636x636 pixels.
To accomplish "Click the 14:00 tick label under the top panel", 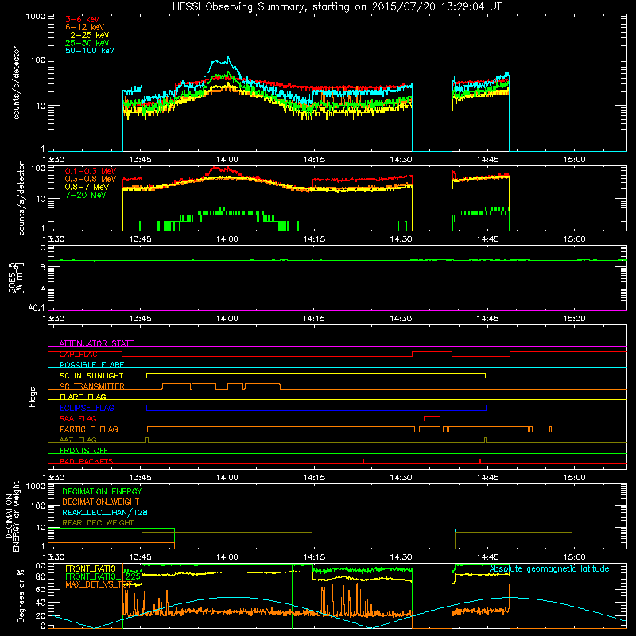I will pos(227,160).
